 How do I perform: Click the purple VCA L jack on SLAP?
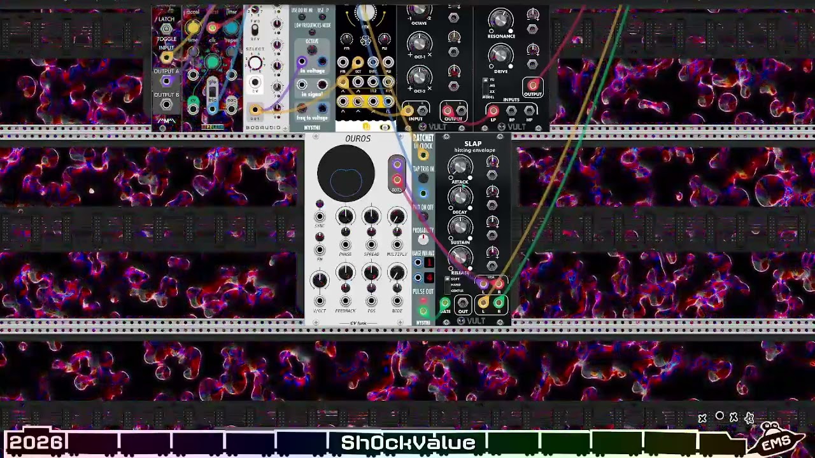483,284
